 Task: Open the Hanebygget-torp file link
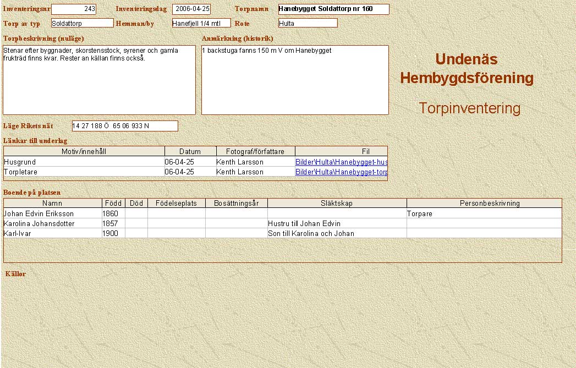341,172
